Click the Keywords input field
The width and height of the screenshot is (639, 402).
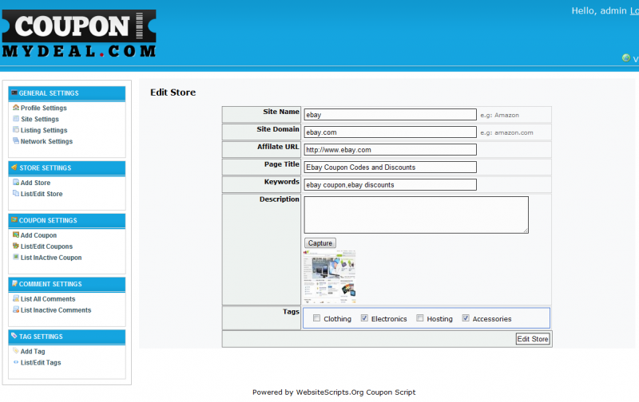pyautogui.click(x=390, y=184)
